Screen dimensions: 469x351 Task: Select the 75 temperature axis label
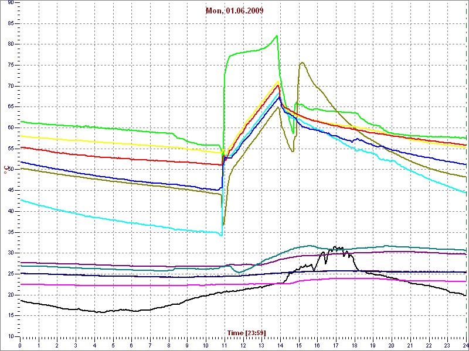tap(10, 65)
